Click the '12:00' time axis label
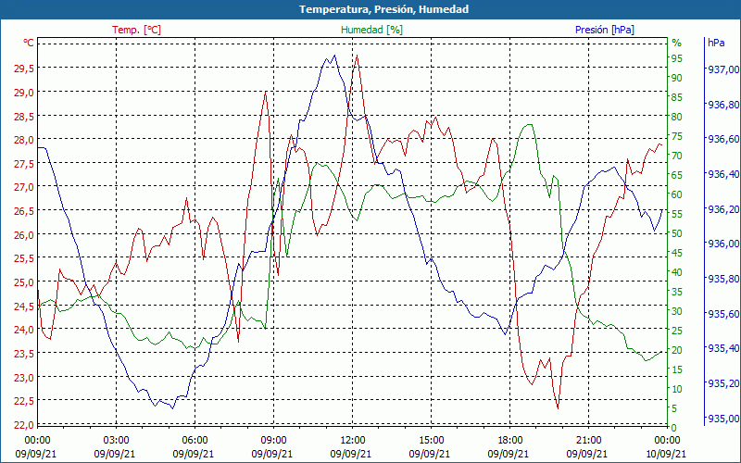The width and height of the screenshot is (741, 463). click(x=352, y=441)
